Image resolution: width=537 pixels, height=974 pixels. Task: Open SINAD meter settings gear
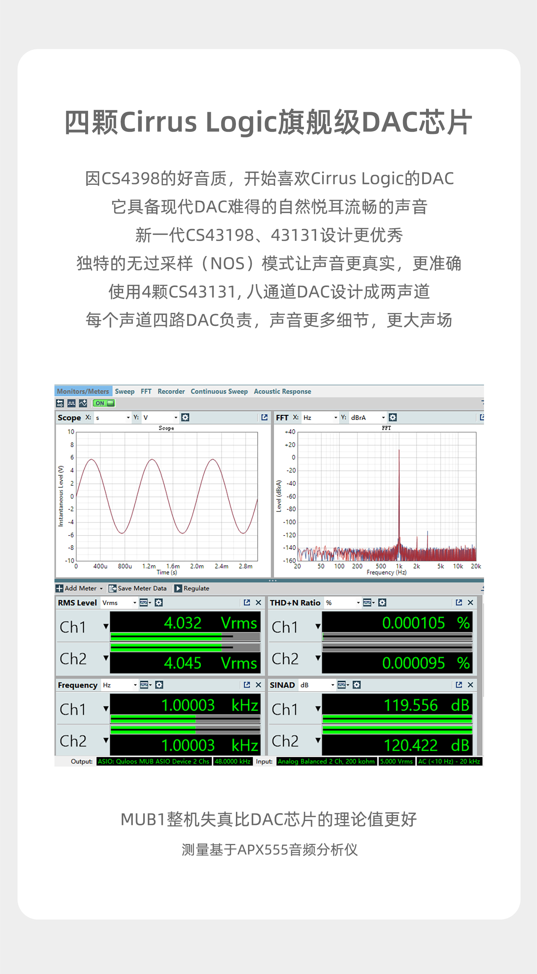(x=356, y=685)
